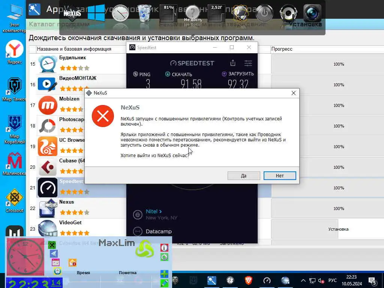Select the ВидеоМОНТАЖ row in program list

[x=78, y=85]
